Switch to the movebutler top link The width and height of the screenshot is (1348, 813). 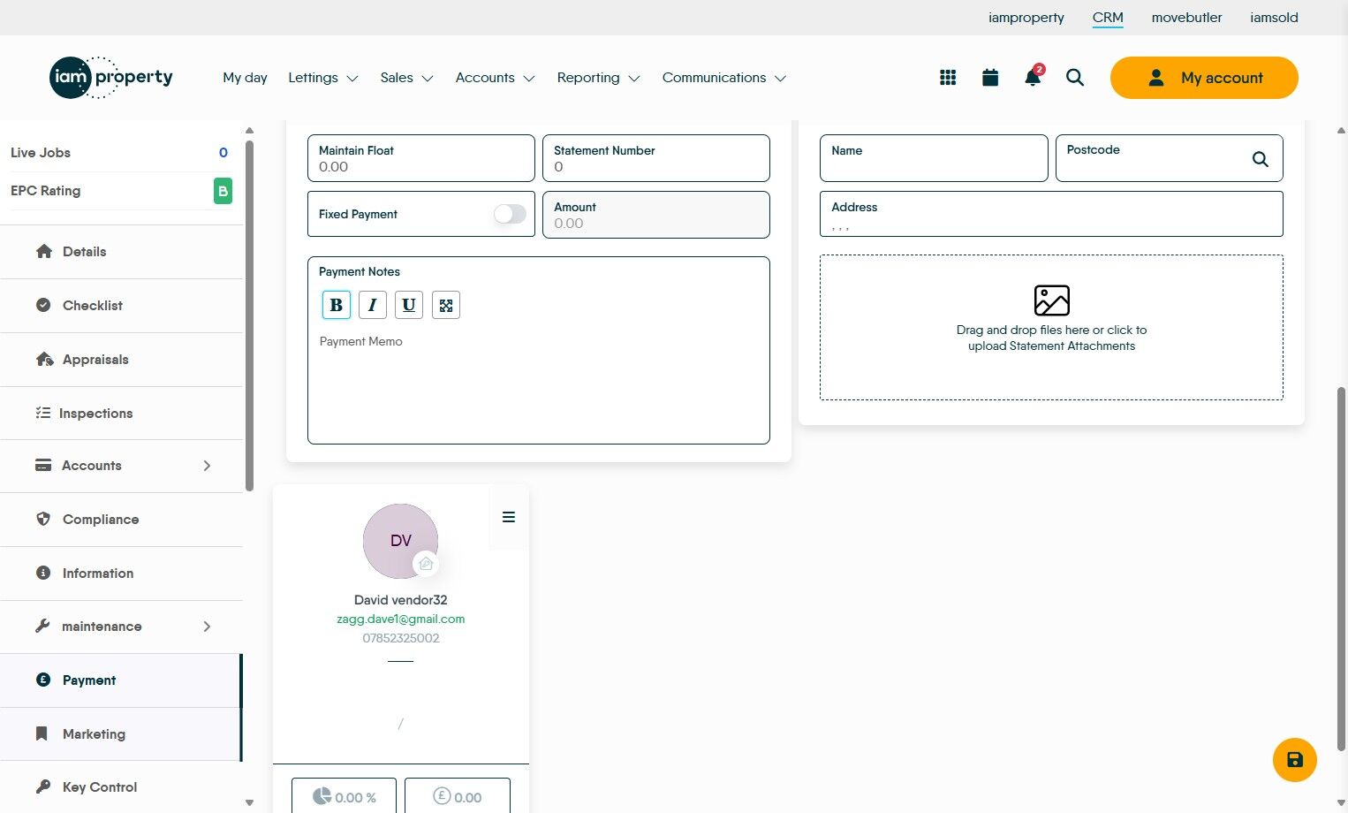pos(1187,18)
